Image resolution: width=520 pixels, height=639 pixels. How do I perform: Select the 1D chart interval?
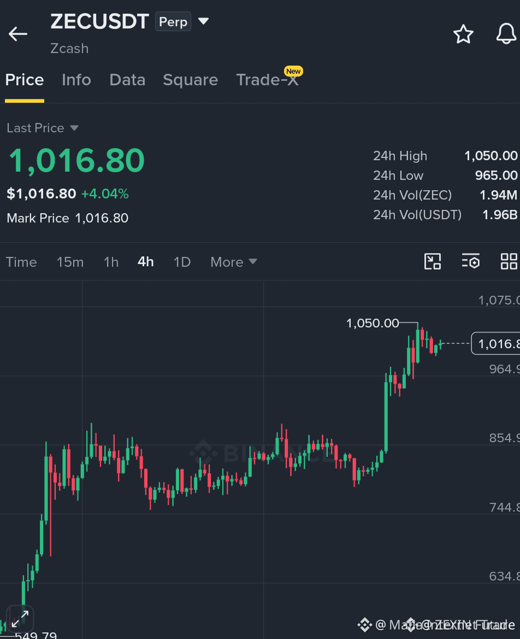pos(182,262)
